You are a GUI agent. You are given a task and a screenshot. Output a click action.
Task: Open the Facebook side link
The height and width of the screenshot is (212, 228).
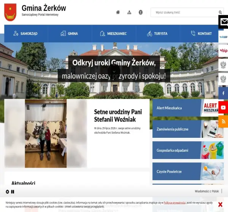point(223,93)
